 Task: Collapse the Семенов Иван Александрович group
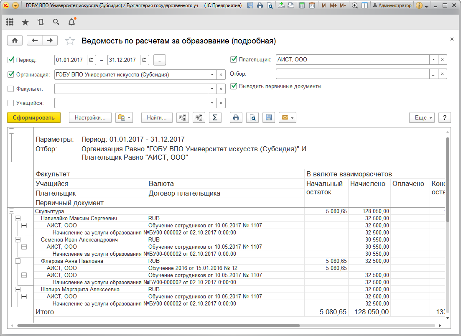click(18, 239)
